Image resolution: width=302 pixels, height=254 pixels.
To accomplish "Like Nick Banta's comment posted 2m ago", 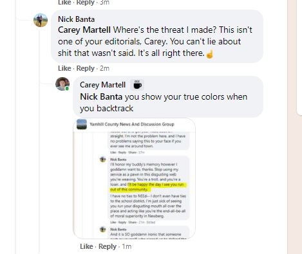I will pos(64,68).
